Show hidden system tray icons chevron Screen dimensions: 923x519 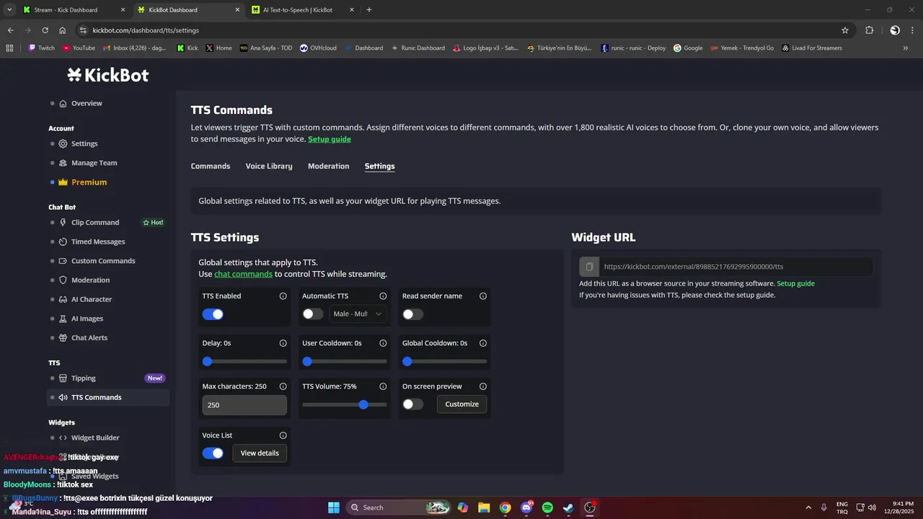click(x=808, y=507)
